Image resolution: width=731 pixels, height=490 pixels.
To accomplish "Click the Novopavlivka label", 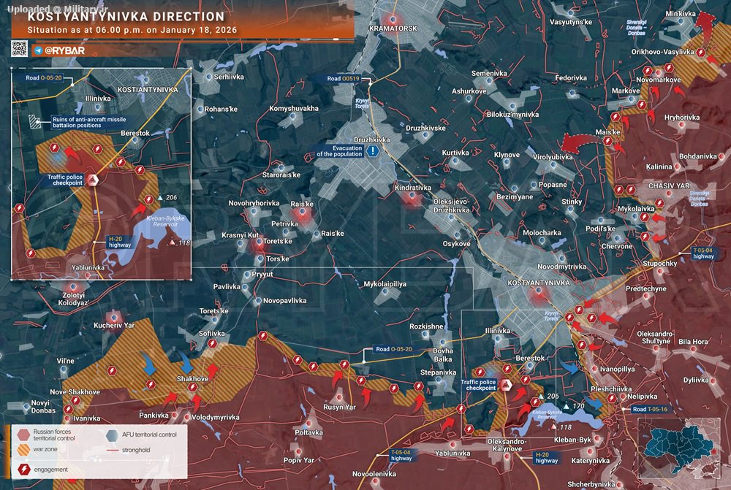I will click(x=285, y=301).
